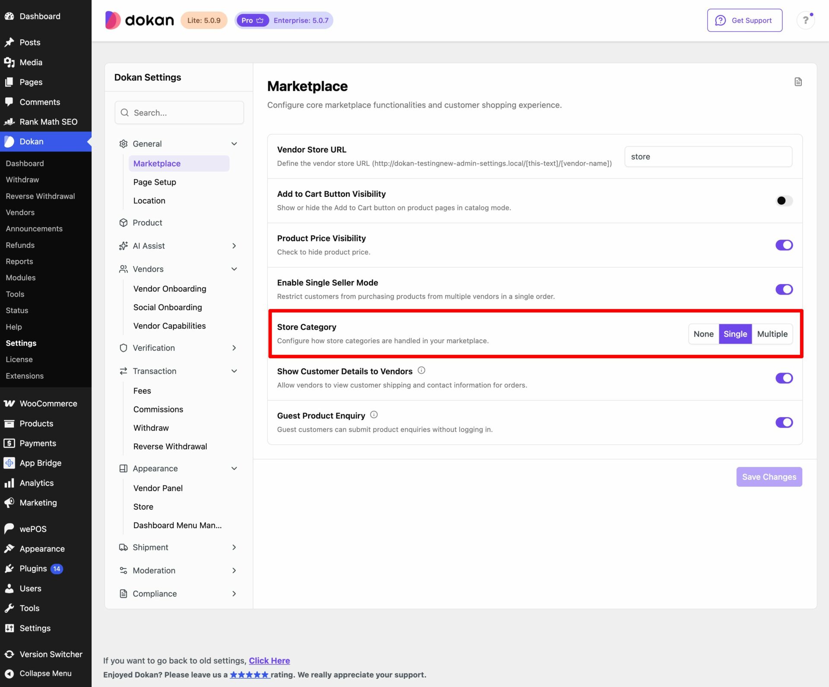Click the Marketing megaphone icon
Image resolution: width=829 pixels, height=687 pixels.
pos(9,503)
